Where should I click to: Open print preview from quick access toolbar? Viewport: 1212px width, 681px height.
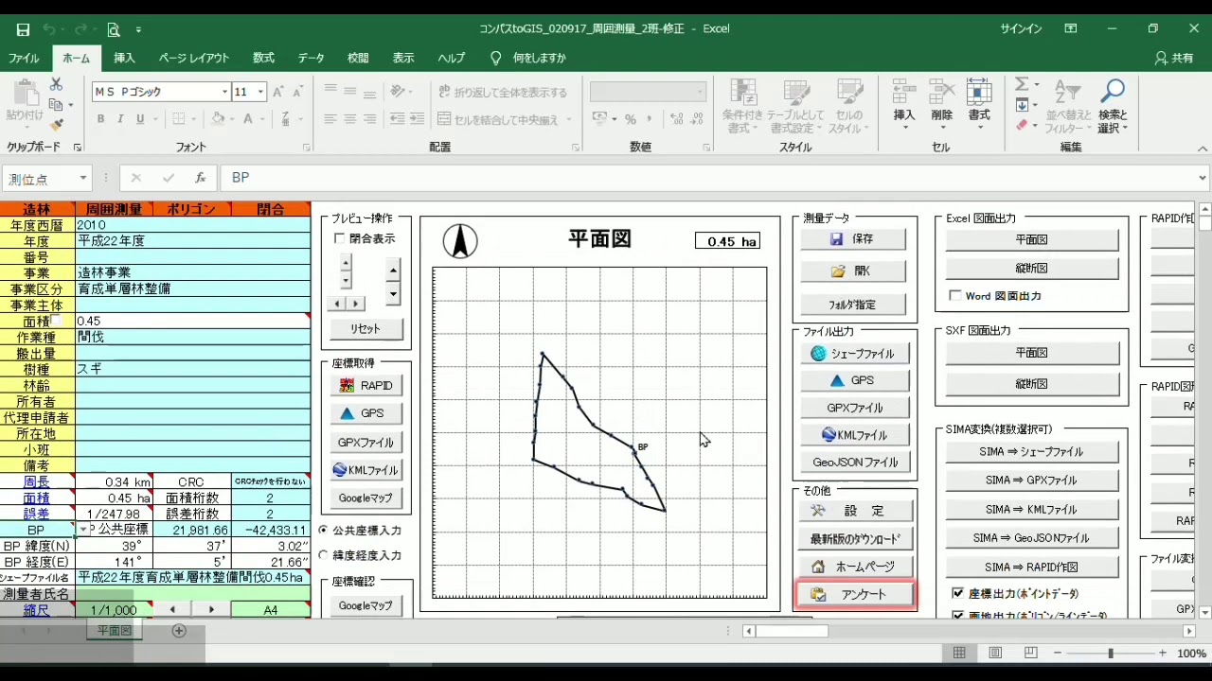pos(114,29)
